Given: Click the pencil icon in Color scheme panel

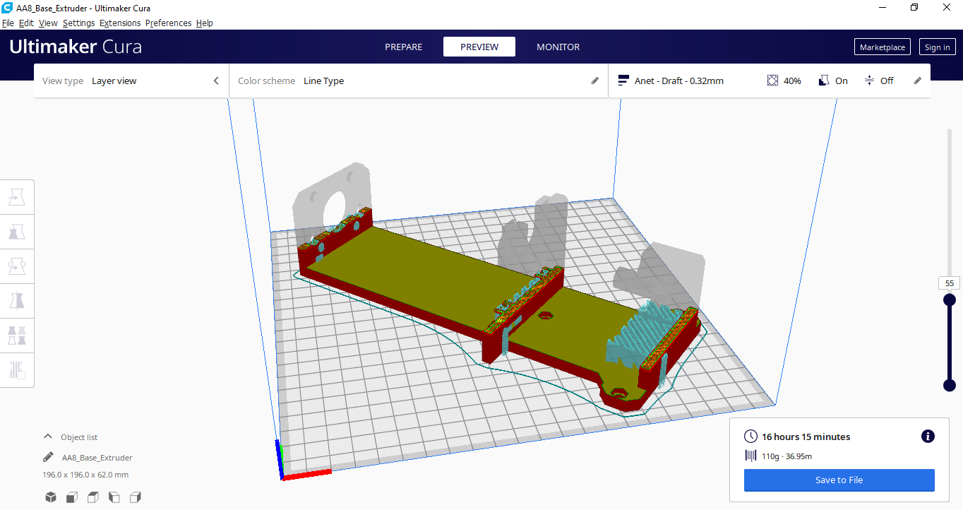Looking at the screenshot, I should (x=594, y=81).
